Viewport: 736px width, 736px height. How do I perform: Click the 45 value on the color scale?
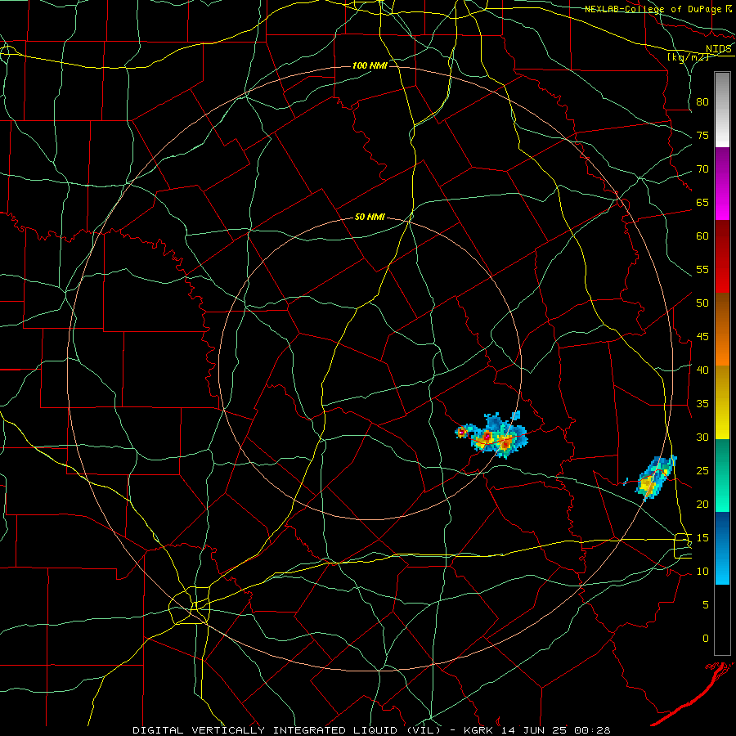[702, 337]
